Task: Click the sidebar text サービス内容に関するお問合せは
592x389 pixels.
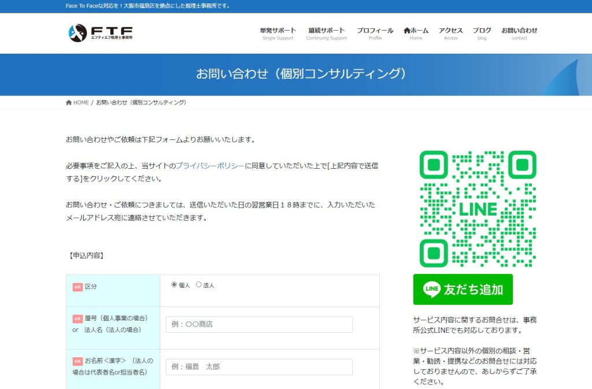Action: [x=475, y=325]
